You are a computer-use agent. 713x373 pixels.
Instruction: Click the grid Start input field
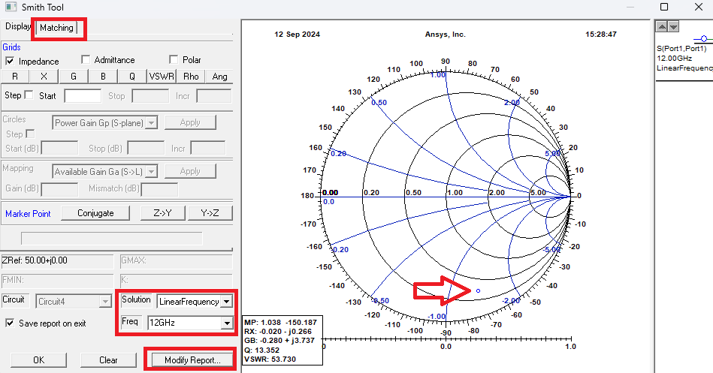[x=83, y=96]
